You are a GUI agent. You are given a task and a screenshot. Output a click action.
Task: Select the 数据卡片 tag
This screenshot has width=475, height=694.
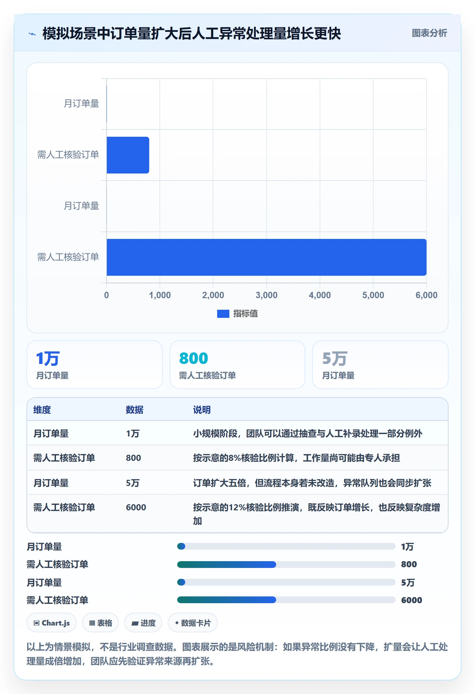(x=193, y=623)
